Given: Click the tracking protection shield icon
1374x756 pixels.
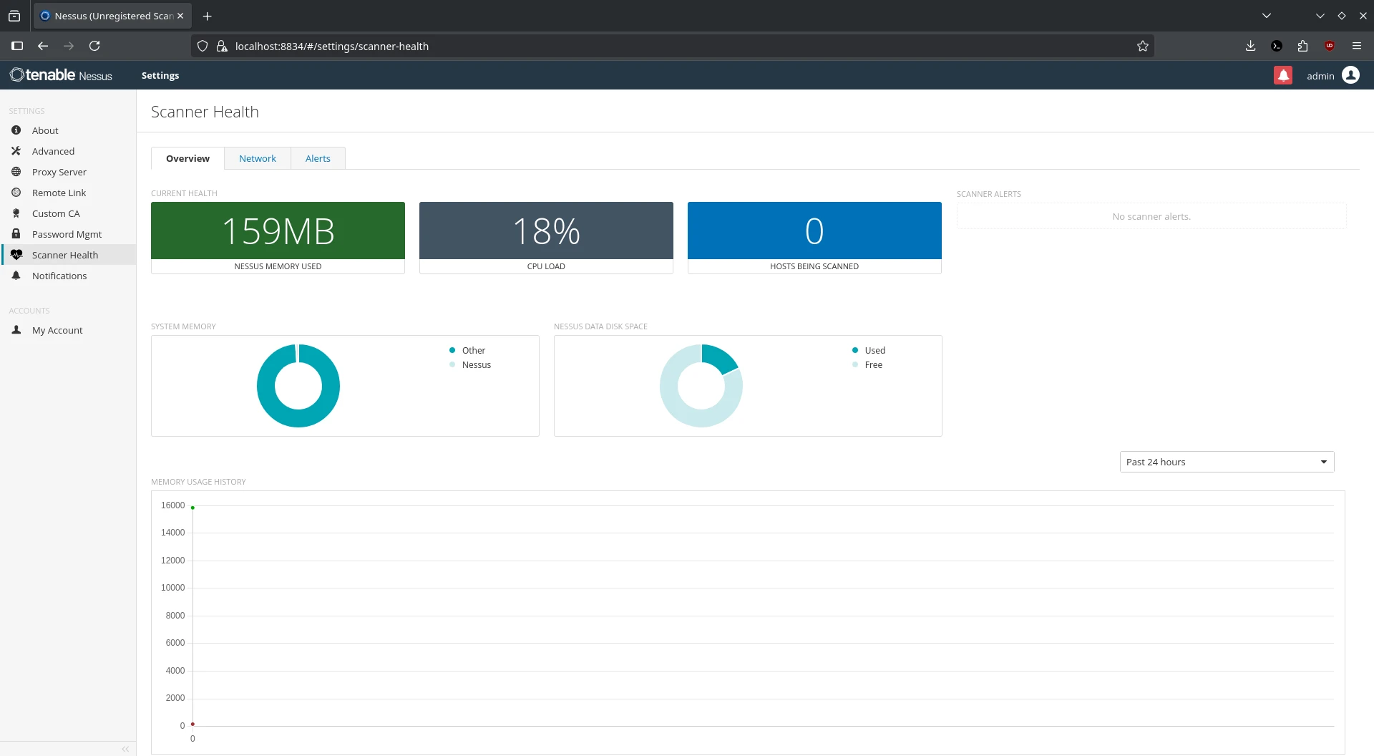Looking at the screenshot, I should pos(203,46).
